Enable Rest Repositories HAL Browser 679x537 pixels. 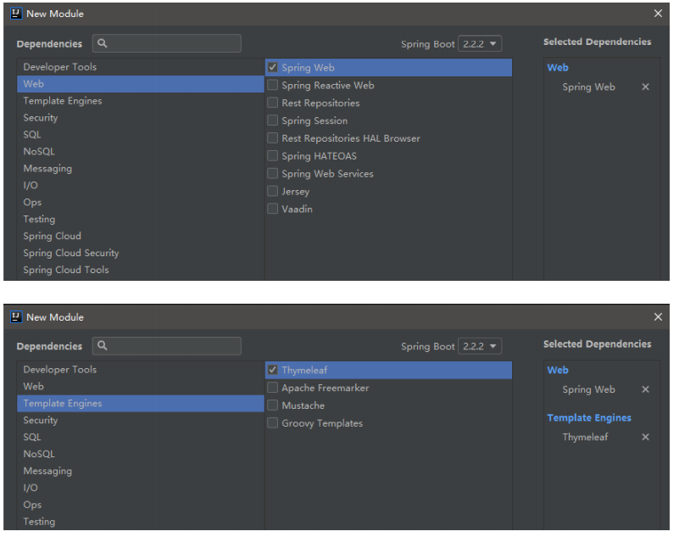pos(272,137)
